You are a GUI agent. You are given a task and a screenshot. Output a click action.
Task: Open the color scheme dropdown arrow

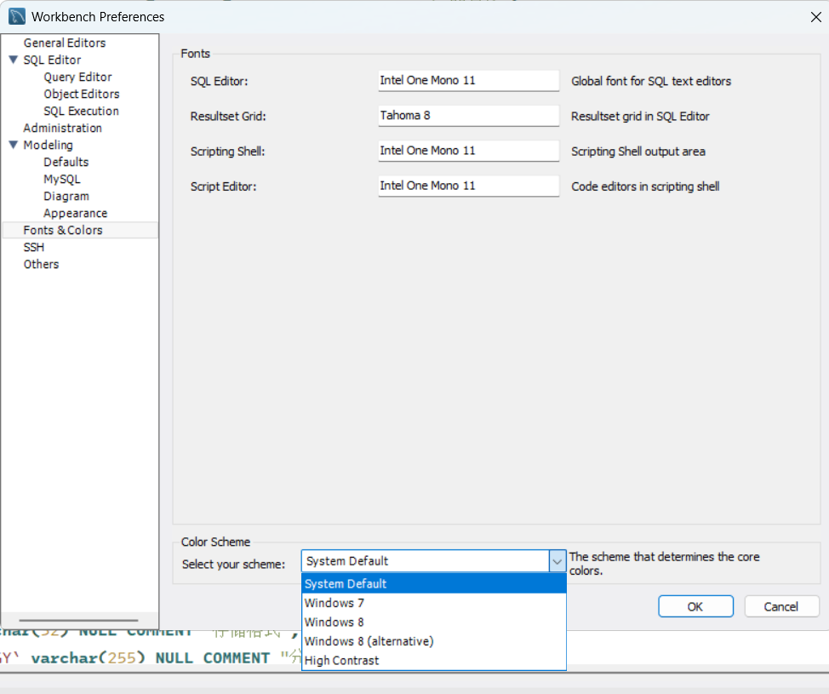tap(557, 561)
